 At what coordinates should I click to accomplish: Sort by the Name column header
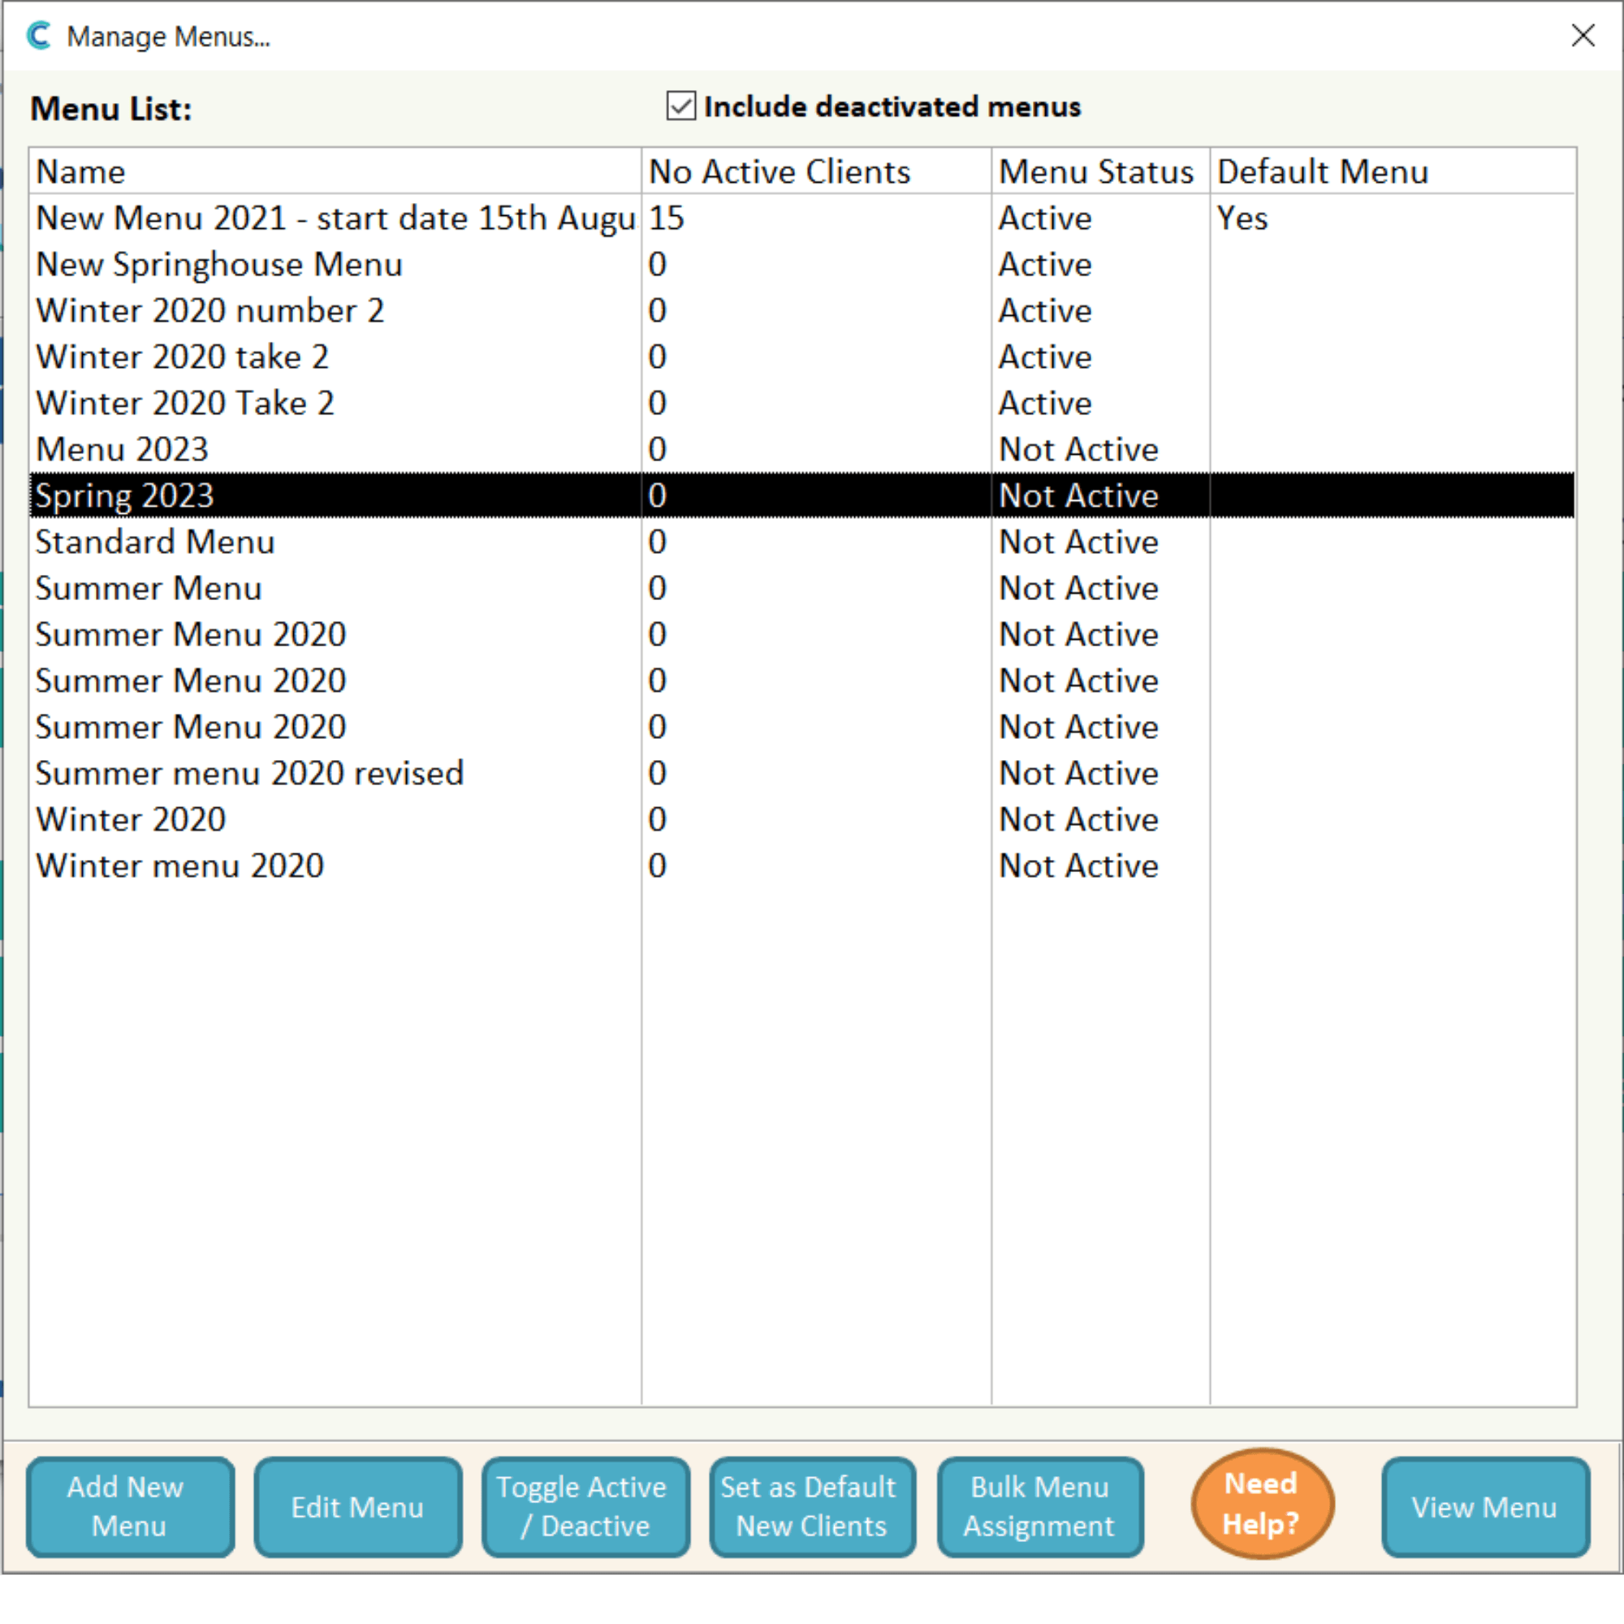tap(335, 171)
